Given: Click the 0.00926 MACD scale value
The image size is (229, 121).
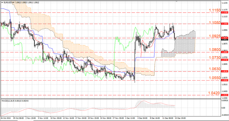Looking at the screenshot, I should click(224, 100).
